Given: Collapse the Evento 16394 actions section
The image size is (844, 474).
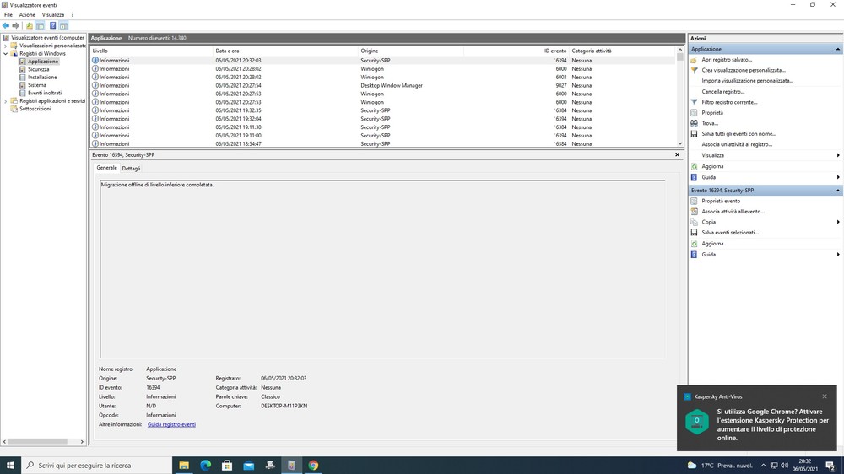Looking at the screenshot, I should (x=837, y=191).
